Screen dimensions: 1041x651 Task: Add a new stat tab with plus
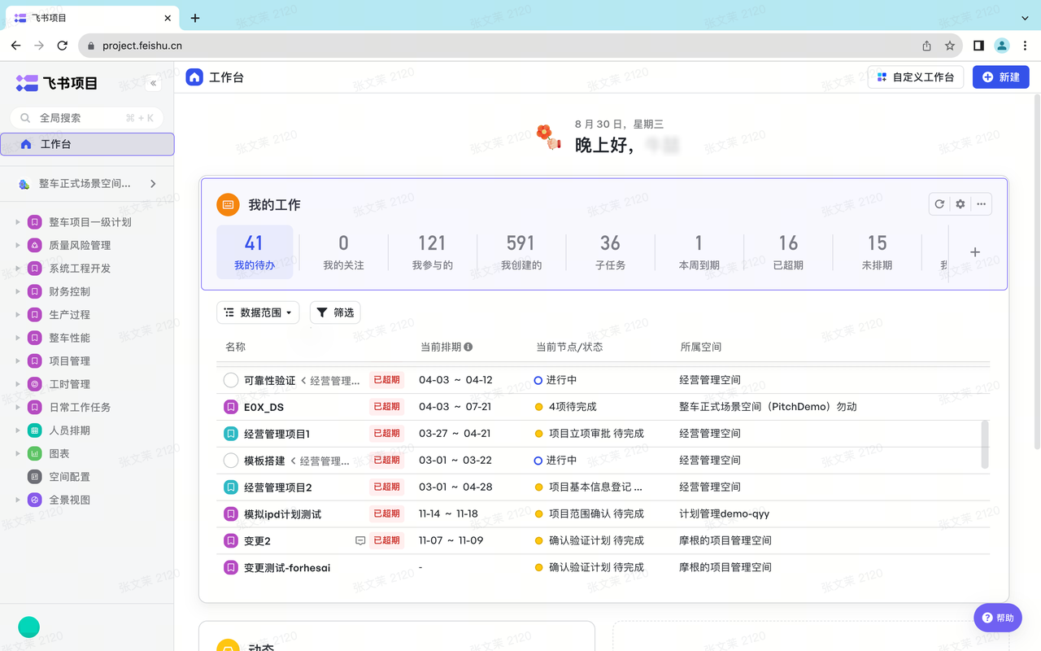tap(975, 252)
